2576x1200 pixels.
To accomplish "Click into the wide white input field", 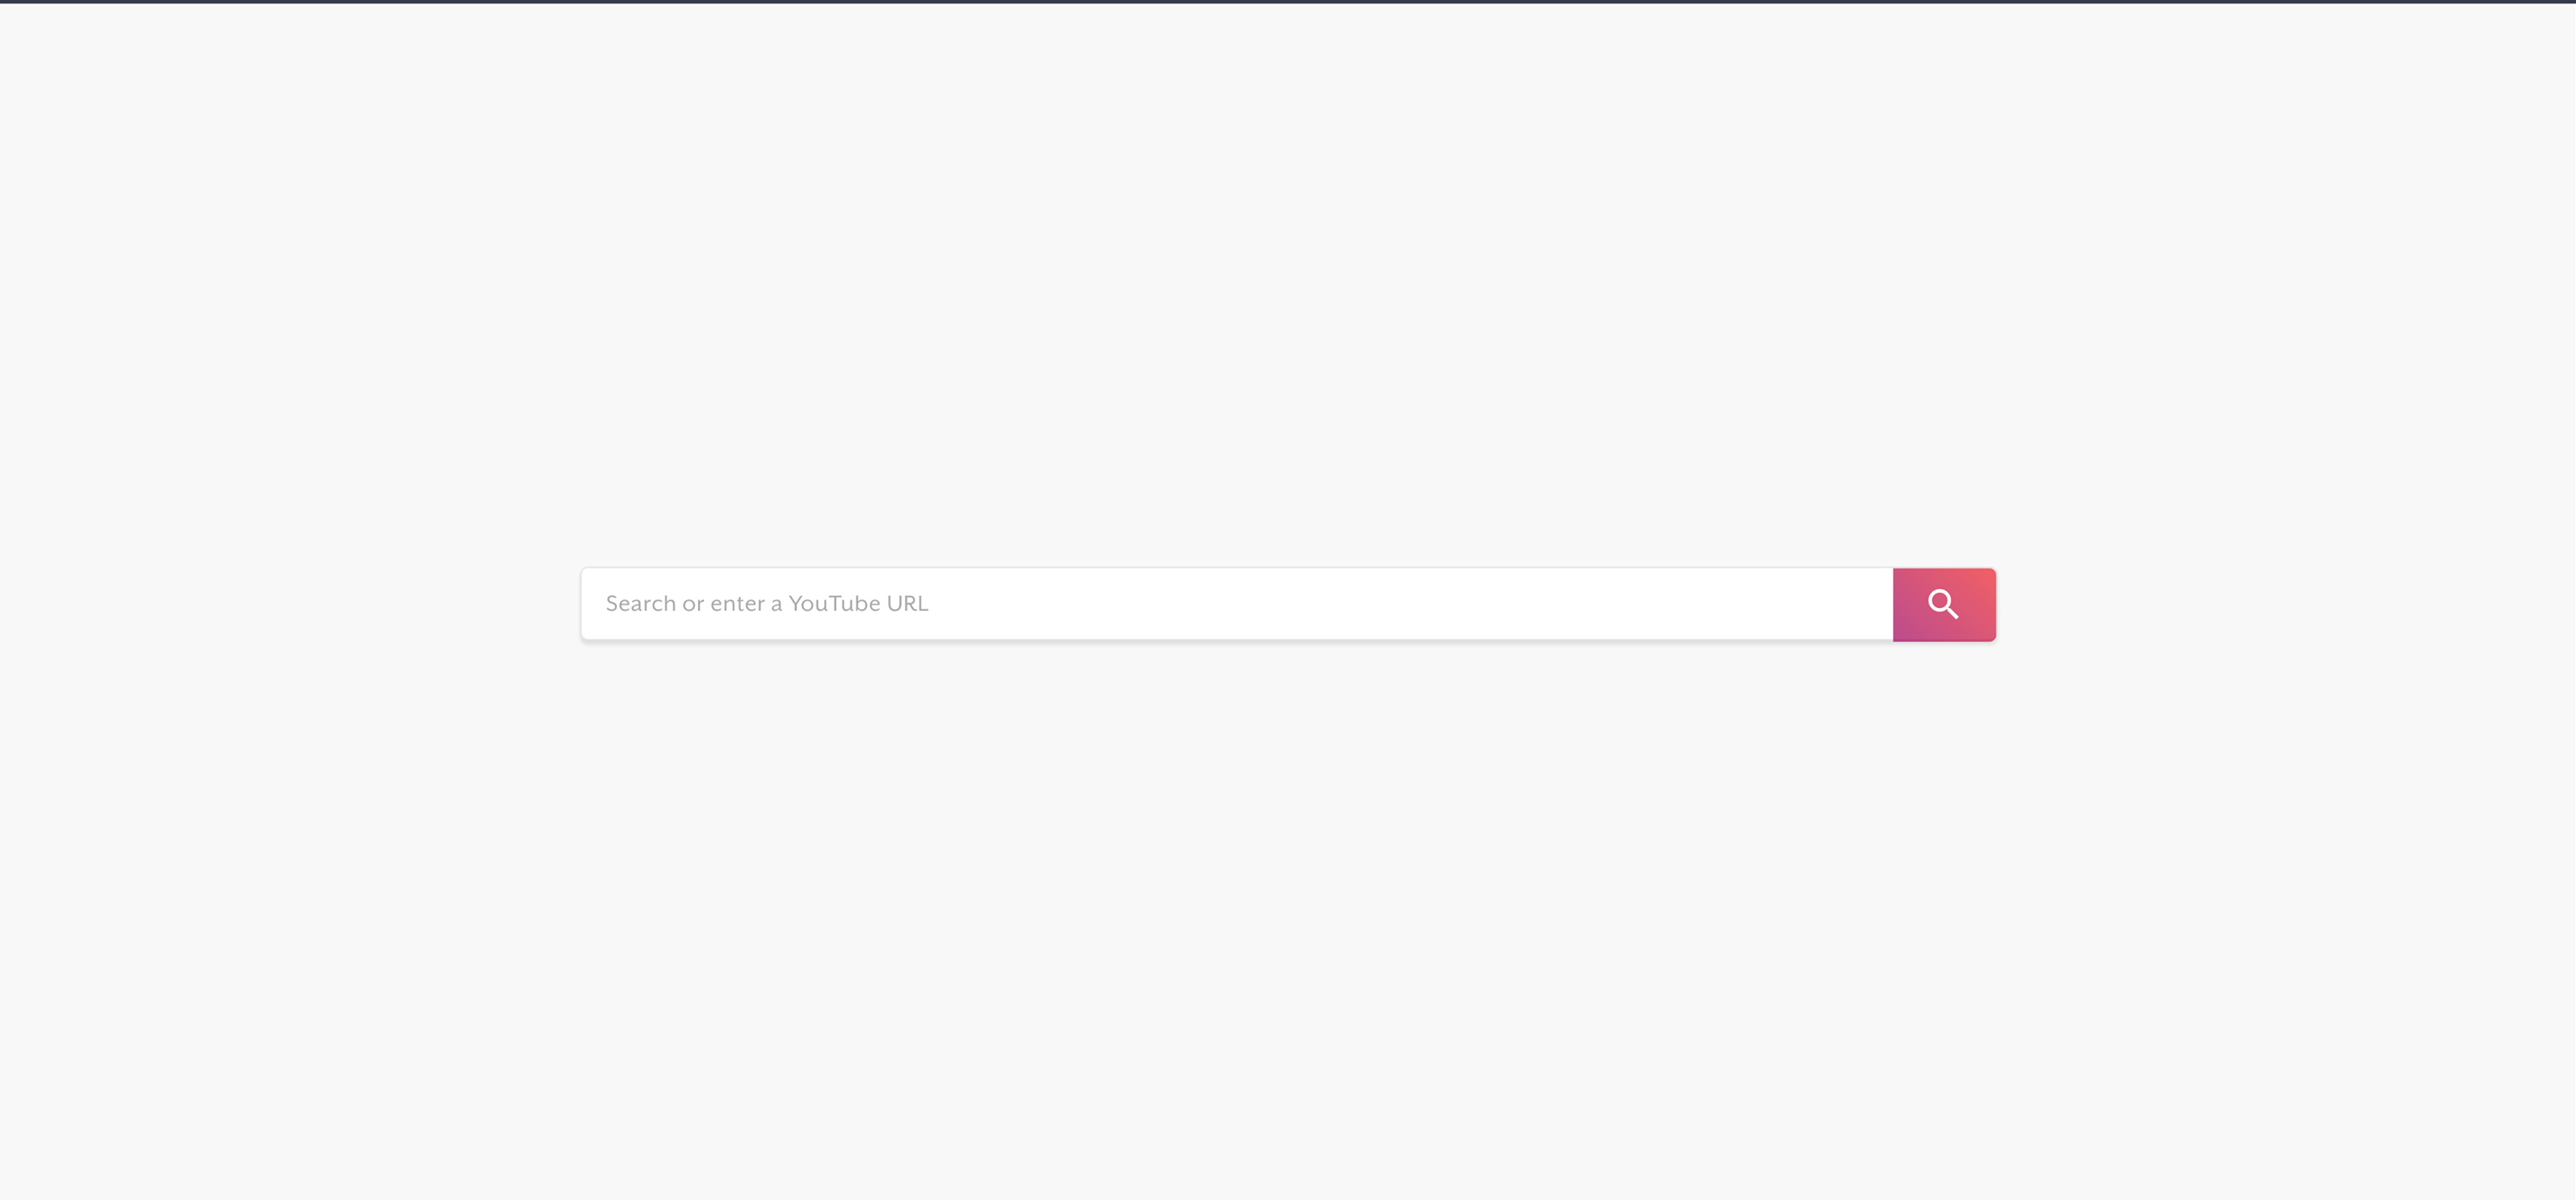I will (1237, 604).
